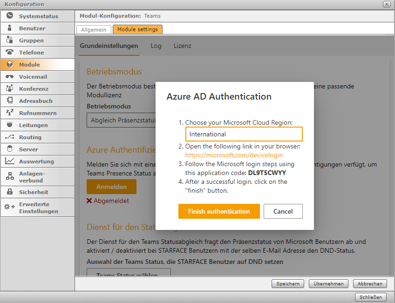
Task: Open the Sicherheit section
Action: pyautogui.click(x=38, y=192)
